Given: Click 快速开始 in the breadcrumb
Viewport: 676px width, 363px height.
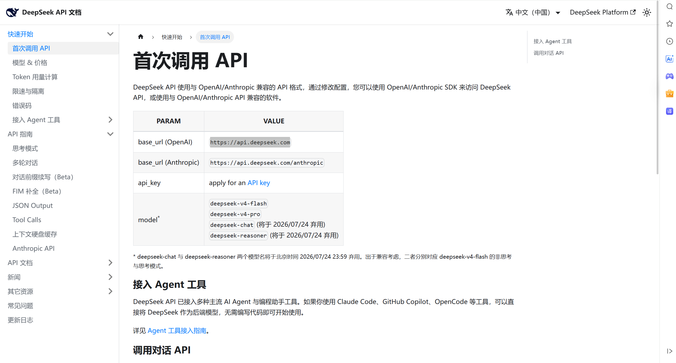Looking at the screenshot, I should point(172,37).
